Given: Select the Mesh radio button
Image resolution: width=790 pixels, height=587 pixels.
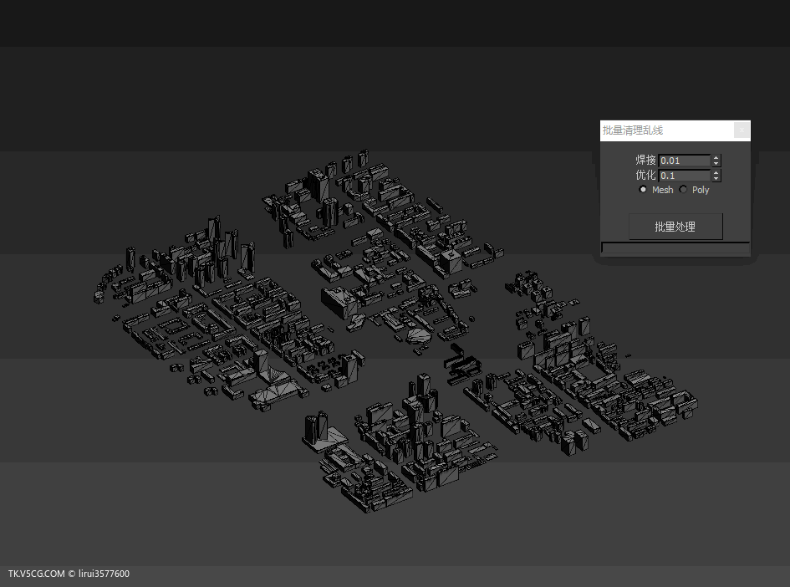Looking at the screenshot, I should (x=643, y=190).
